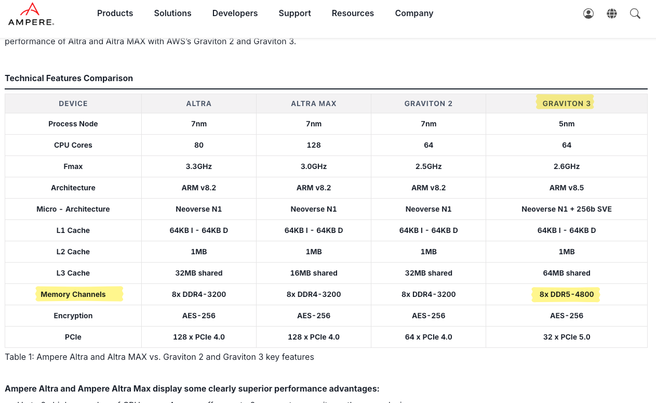Viewport: 656px width, 403px height.
Task: Click the 64MB shared L3 cell
Action: tap(567, 273)
